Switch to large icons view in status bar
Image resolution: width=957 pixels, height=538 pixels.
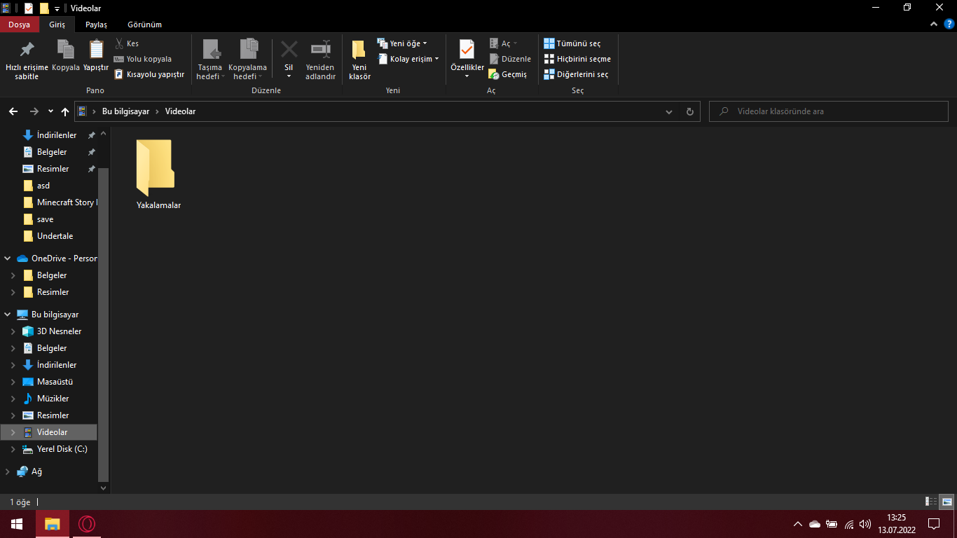coord(946,502)
